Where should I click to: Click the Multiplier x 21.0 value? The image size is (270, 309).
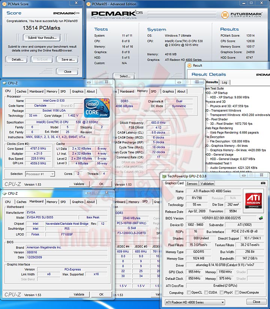(x=38, y=154)
